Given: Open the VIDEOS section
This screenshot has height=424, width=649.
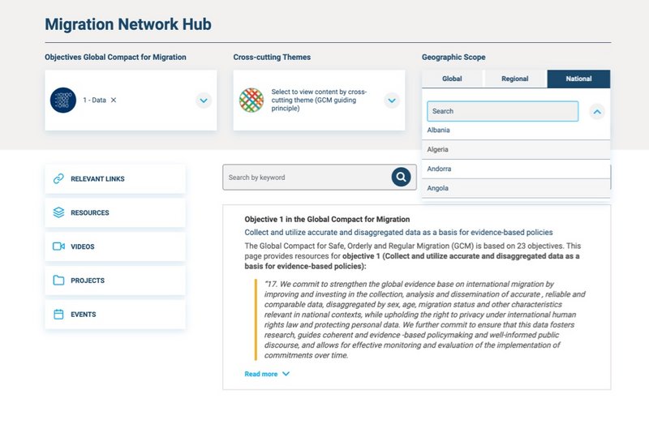Looking at the screenshot, I should tap(115, 246).
